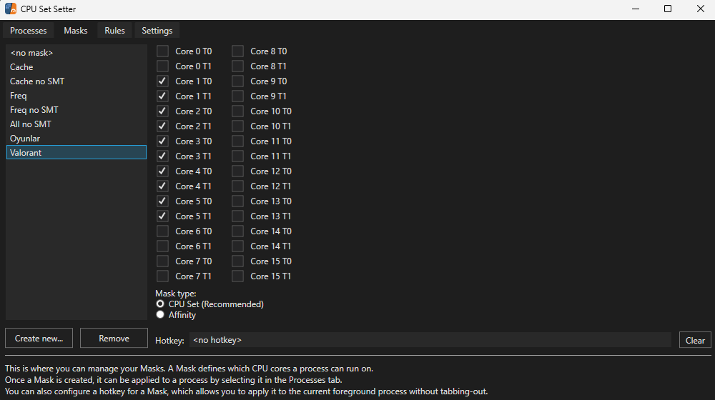
Task: Toggle Core 13 T1 on
Action: (x=237, y=216)
